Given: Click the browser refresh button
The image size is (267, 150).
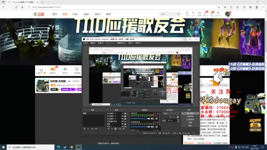Looking at the screenshot, I should point(16,7).
